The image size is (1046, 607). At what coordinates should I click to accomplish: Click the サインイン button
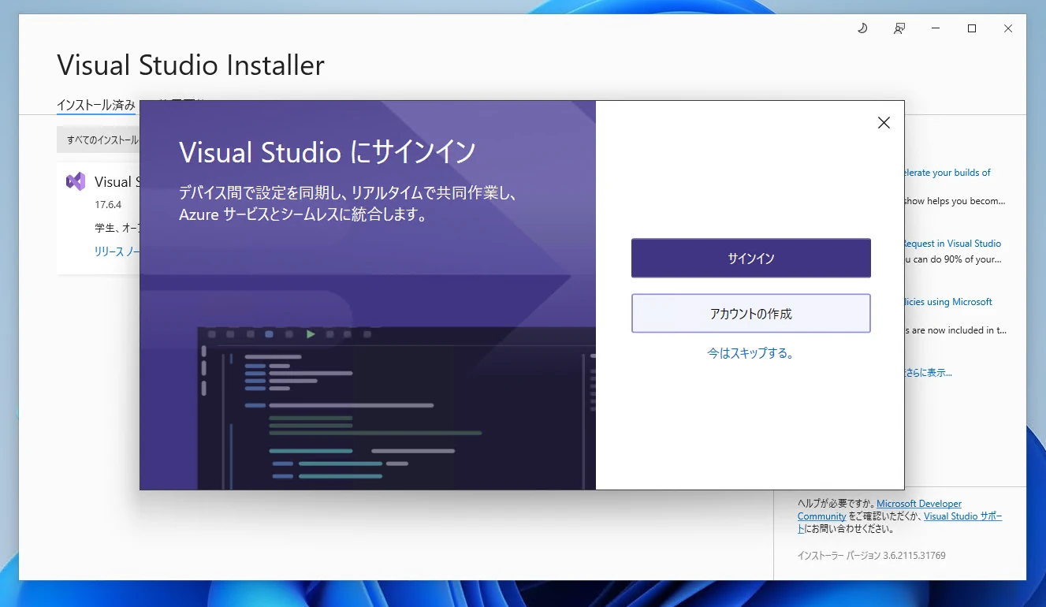click(750, 259)
